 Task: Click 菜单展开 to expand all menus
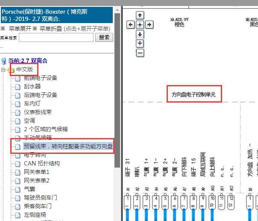(x=20, y=29)
